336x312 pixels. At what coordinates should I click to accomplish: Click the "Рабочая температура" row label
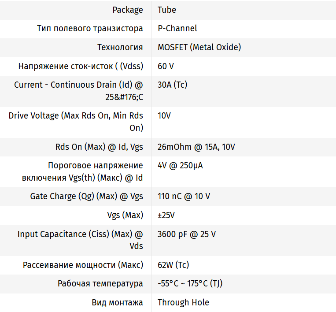(x=100, y=284)
